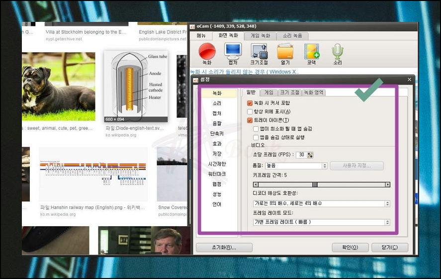Viewport: 441px width, 279px height.
Task: Open the bulldog on grass image thumbnail
Action: pos(59,87)
